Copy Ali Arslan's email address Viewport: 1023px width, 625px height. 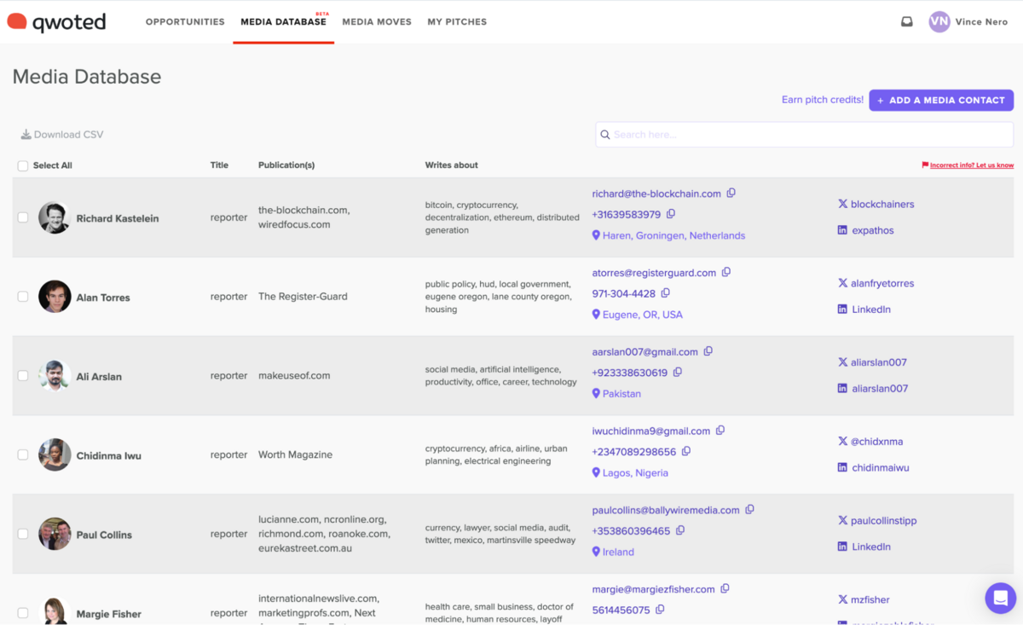[x=708, y=351]
